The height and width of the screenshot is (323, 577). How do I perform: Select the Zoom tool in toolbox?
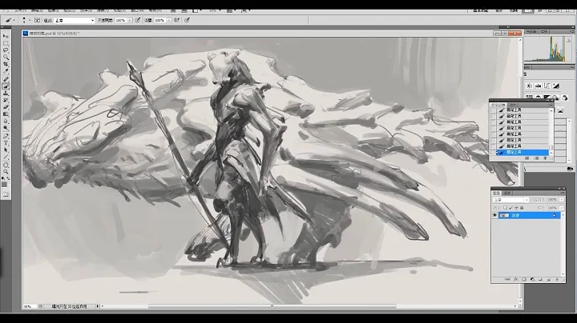[x=6, y=172]
